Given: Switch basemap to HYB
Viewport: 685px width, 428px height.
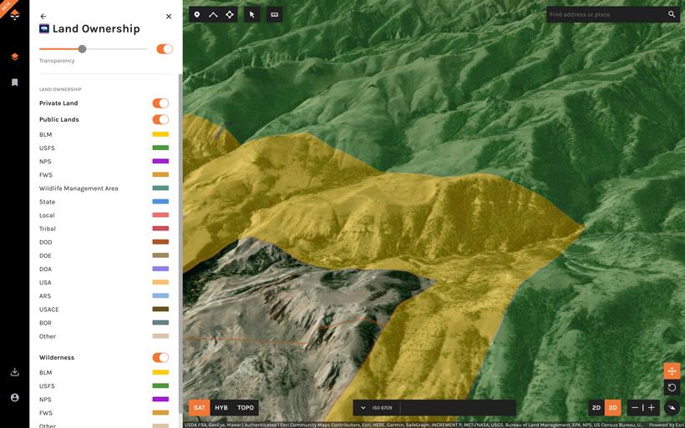Looking at the screenshot, I should 221,408.
